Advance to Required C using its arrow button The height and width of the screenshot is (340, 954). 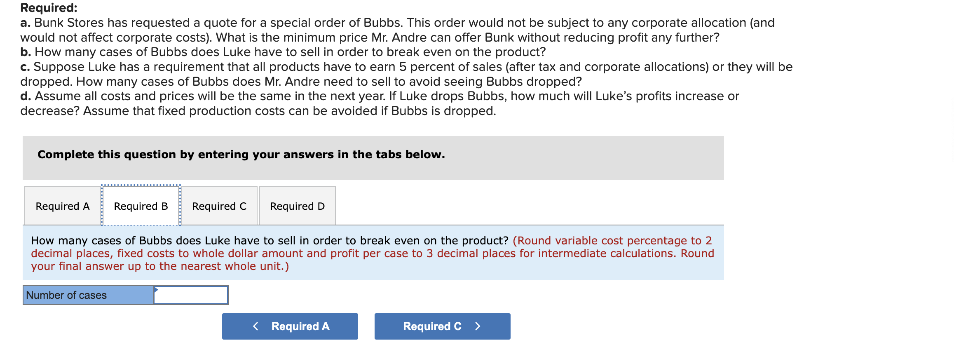tap(441, 326)
